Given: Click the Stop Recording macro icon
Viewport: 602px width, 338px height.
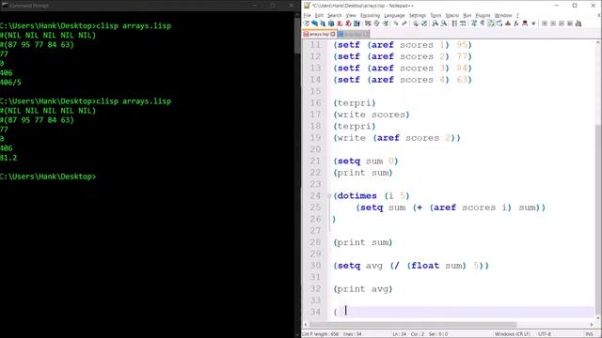Looking at the screenshot, I should point(553,23).
